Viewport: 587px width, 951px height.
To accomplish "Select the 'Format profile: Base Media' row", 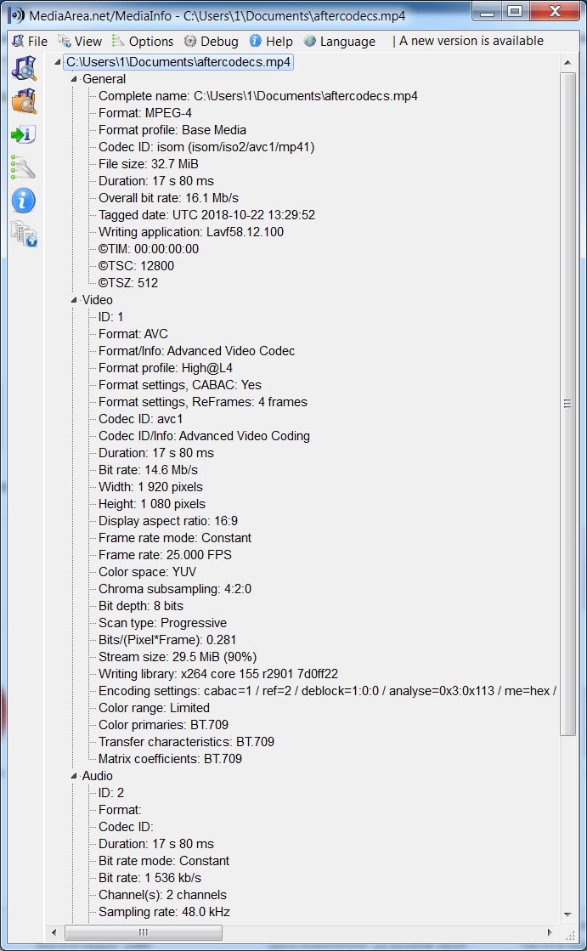I will tap(172, 130).
